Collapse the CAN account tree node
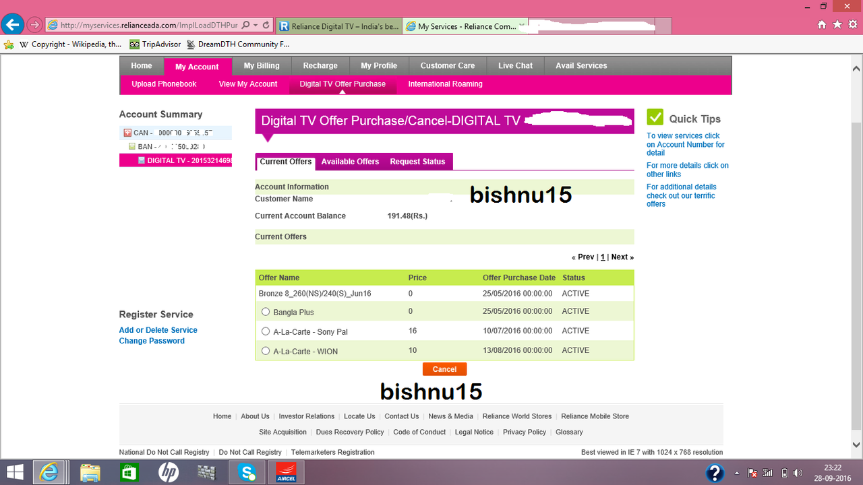 point(127,133)
